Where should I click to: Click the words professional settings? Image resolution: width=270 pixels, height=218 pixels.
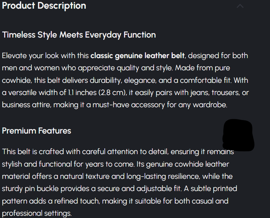coord(37,213)
